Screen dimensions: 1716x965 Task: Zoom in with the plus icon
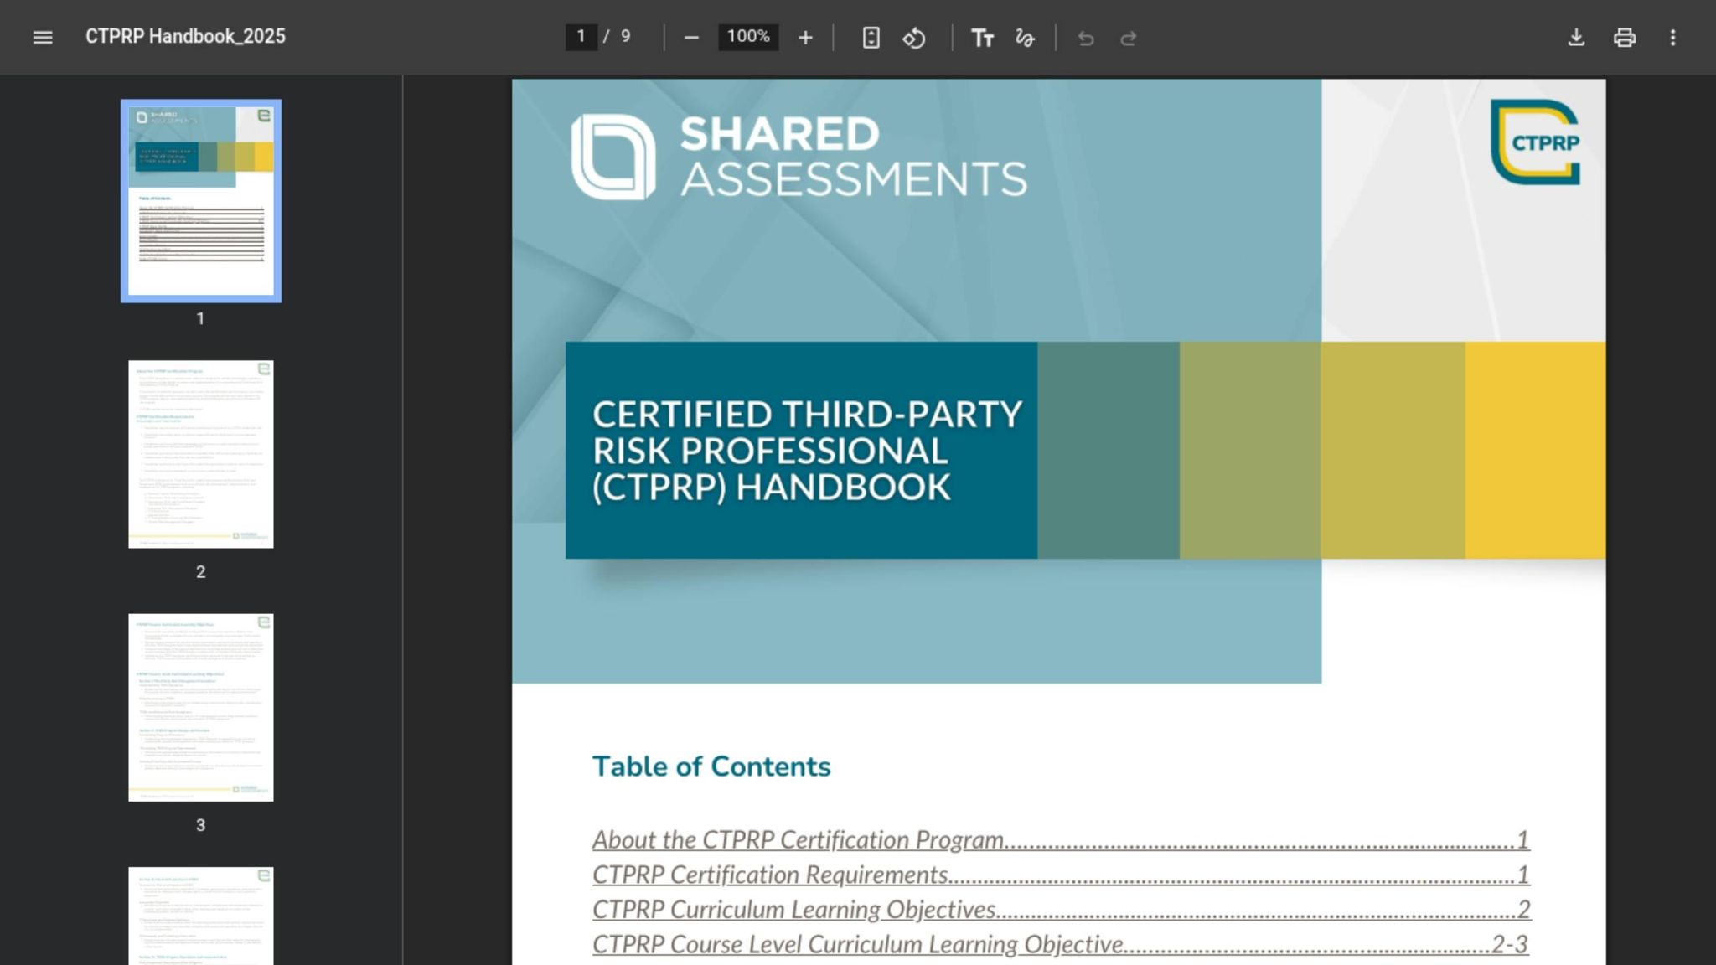(805, 38)
